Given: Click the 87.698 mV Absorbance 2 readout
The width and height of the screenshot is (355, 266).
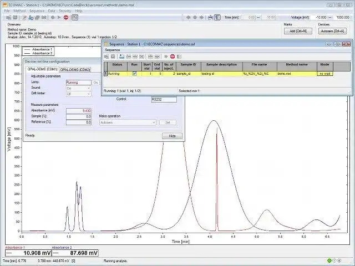Looking at the screenshot, I should (75, 253).
